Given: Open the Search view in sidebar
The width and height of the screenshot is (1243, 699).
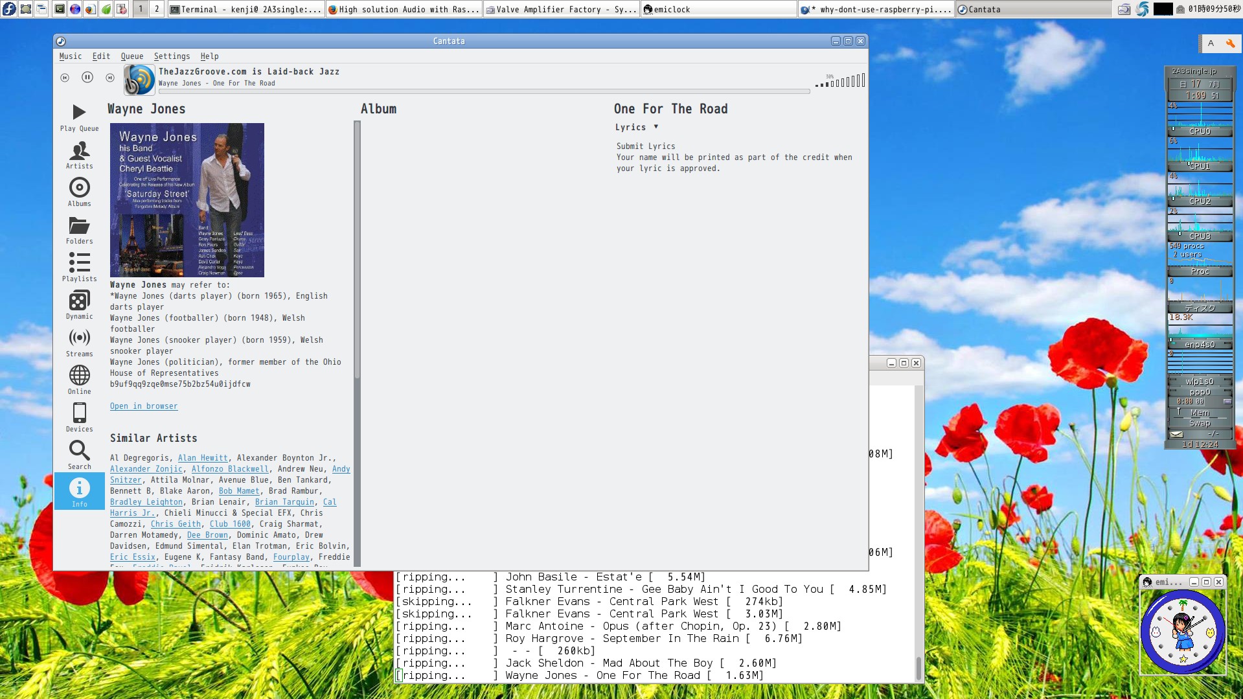Looking at the screenshot, I should (79, 455).
